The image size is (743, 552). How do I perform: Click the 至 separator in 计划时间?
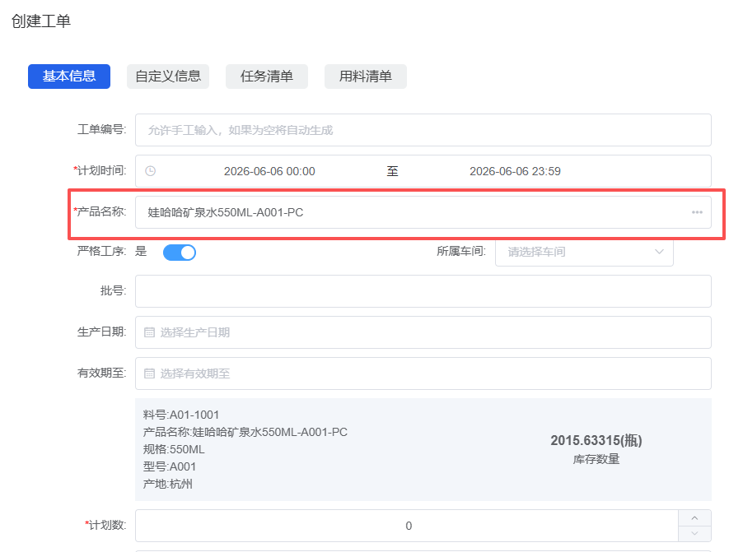pos(392,171)
